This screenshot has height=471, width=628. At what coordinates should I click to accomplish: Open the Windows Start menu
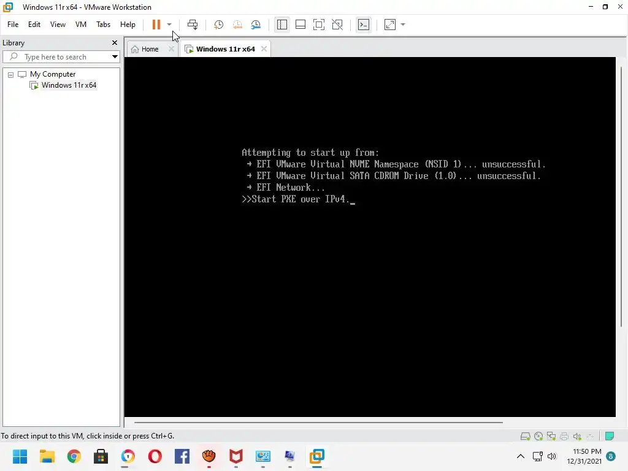coord(20,456)
